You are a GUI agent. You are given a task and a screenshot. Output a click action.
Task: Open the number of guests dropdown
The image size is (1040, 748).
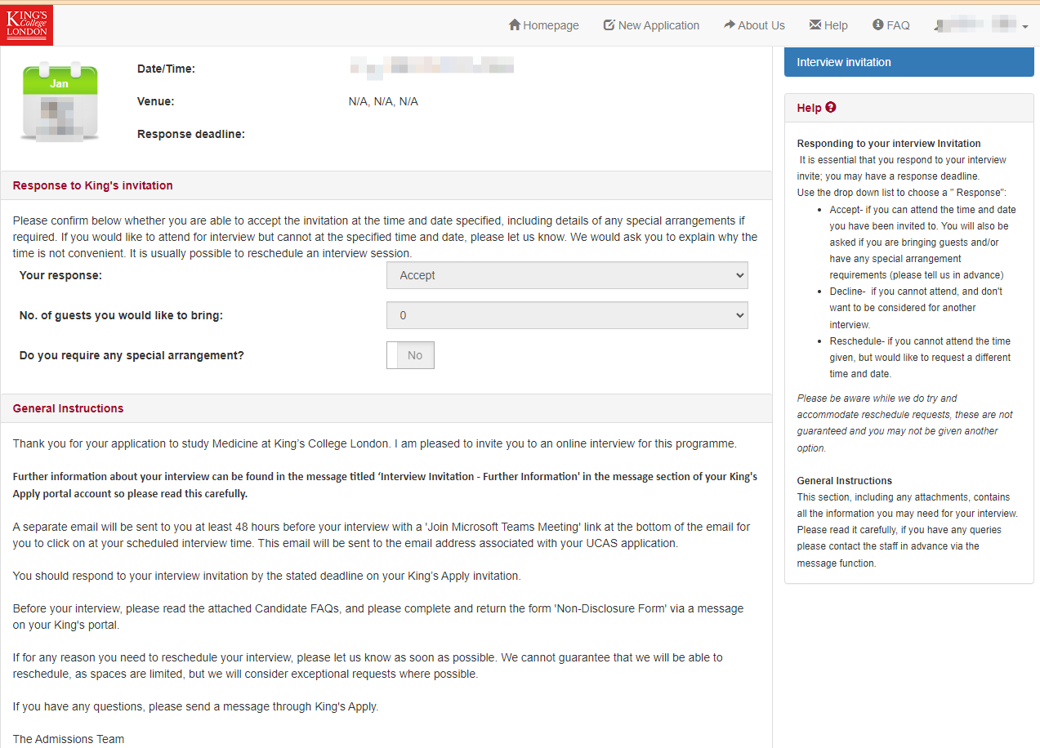(567, 315)
